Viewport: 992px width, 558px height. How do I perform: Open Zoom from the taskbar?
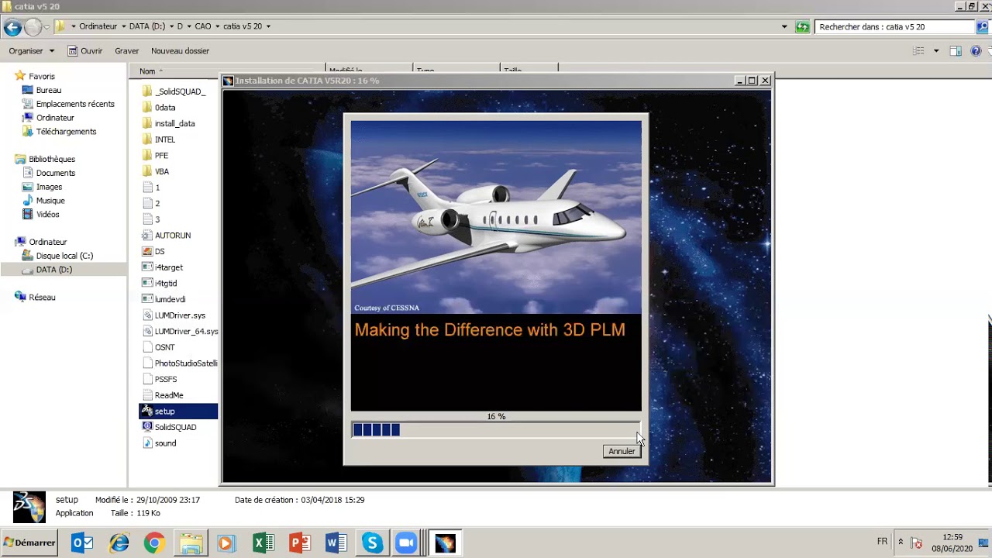coord(406,543)
